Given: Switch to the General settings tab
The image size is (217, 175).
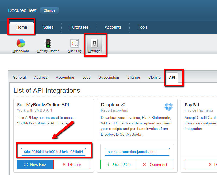Looking at the screenshot, I should click(x=19, y=78).
